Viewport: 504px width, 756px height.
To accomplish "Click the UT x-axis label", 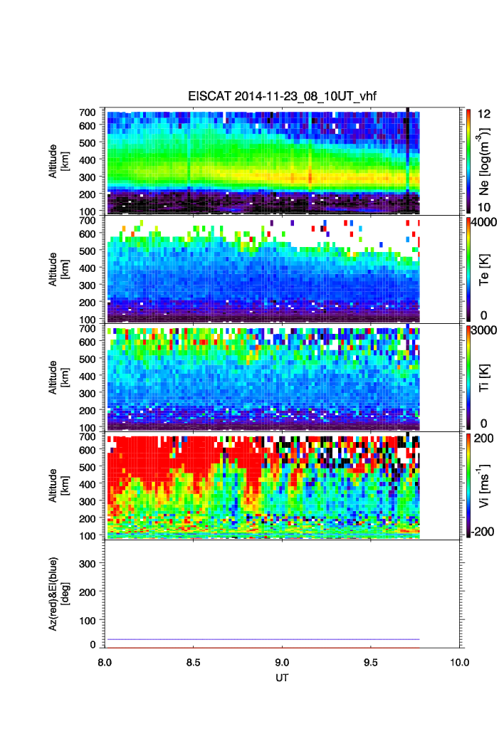I will click(283, 678).
